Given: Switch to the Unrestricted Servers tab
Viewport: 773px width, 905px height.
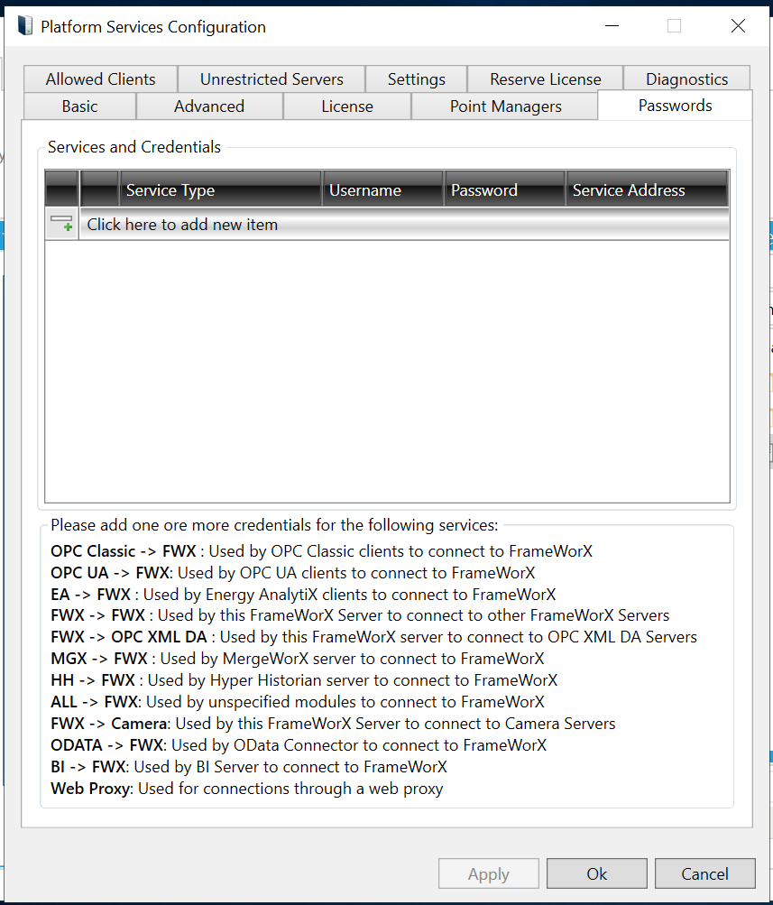Looking at the screenshot, I should coord(271,79).
